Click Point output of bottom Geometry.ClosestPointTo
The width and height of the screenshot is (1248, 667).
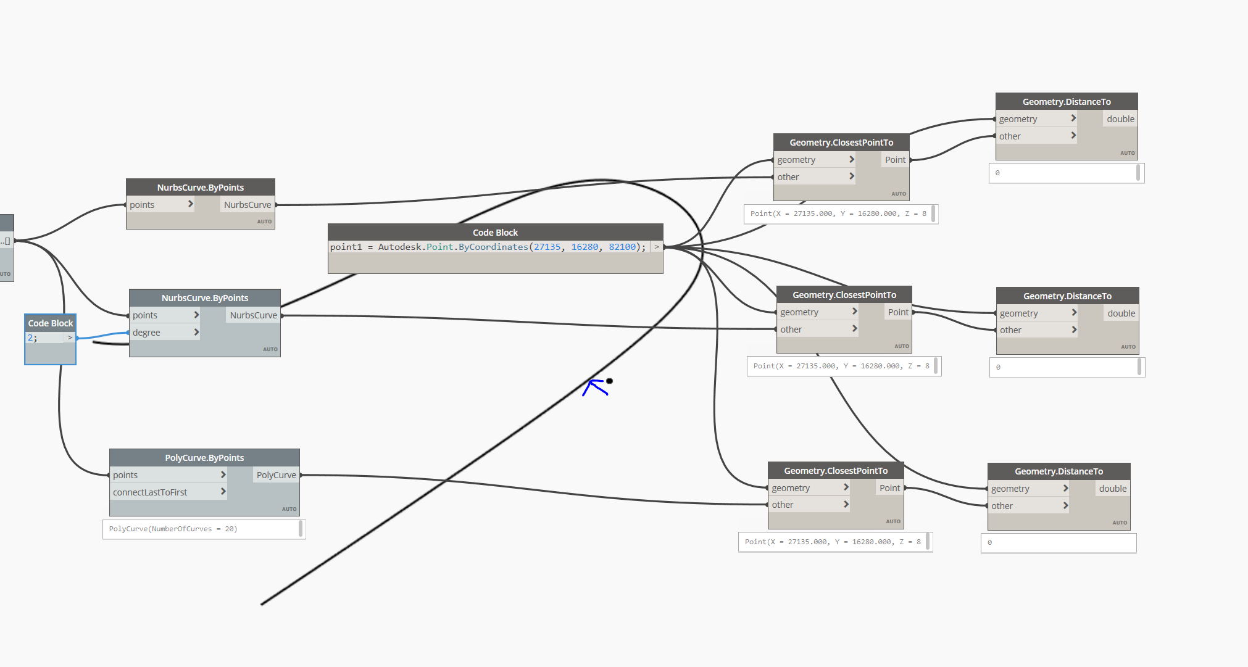pyautogui.click(x=889, y=488)
